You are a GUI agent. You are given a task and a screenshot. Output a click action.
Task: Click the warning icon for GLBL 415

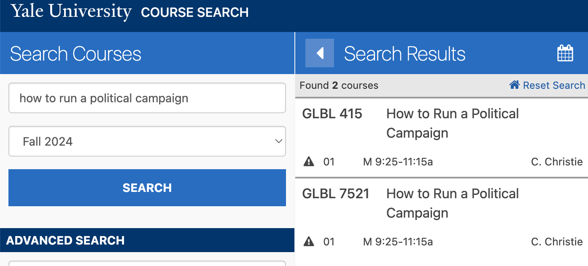pyautogui.click(x=309, y=162)
